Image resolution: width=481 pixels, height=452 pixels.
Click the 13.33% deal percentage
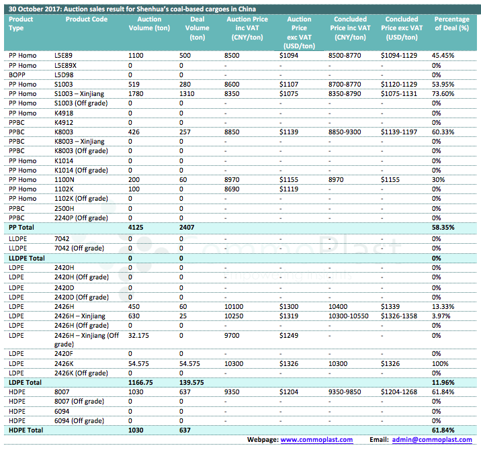point(443,307)
